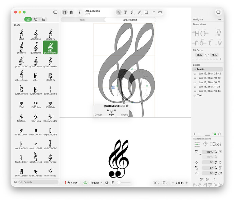This screenshot has width=234, height=201.
Task: Select the display view in the sidebar switcher
Action: [43, 19]
